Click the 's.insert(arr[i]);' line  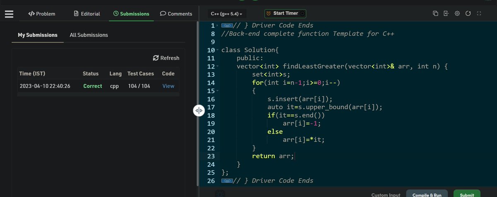point(300,99)
